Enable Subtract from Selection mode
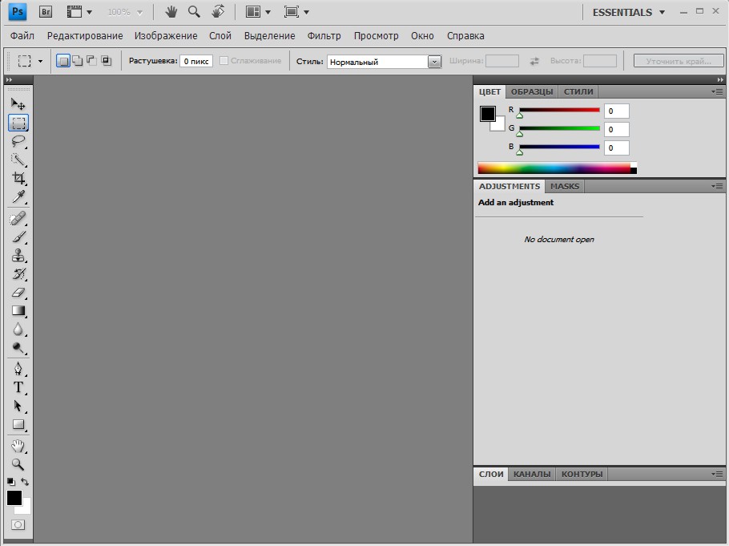The image size is (729, 546). [92, 61]
